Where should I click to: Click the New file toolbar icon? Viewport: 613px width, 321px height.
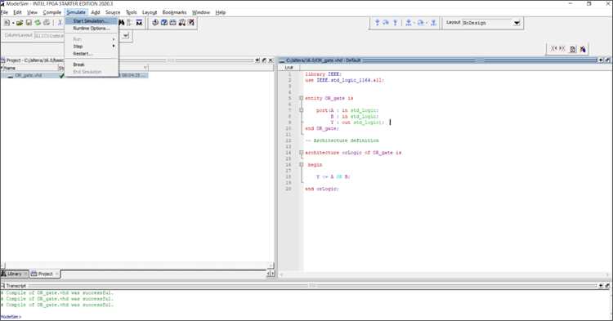coord(7,23)
